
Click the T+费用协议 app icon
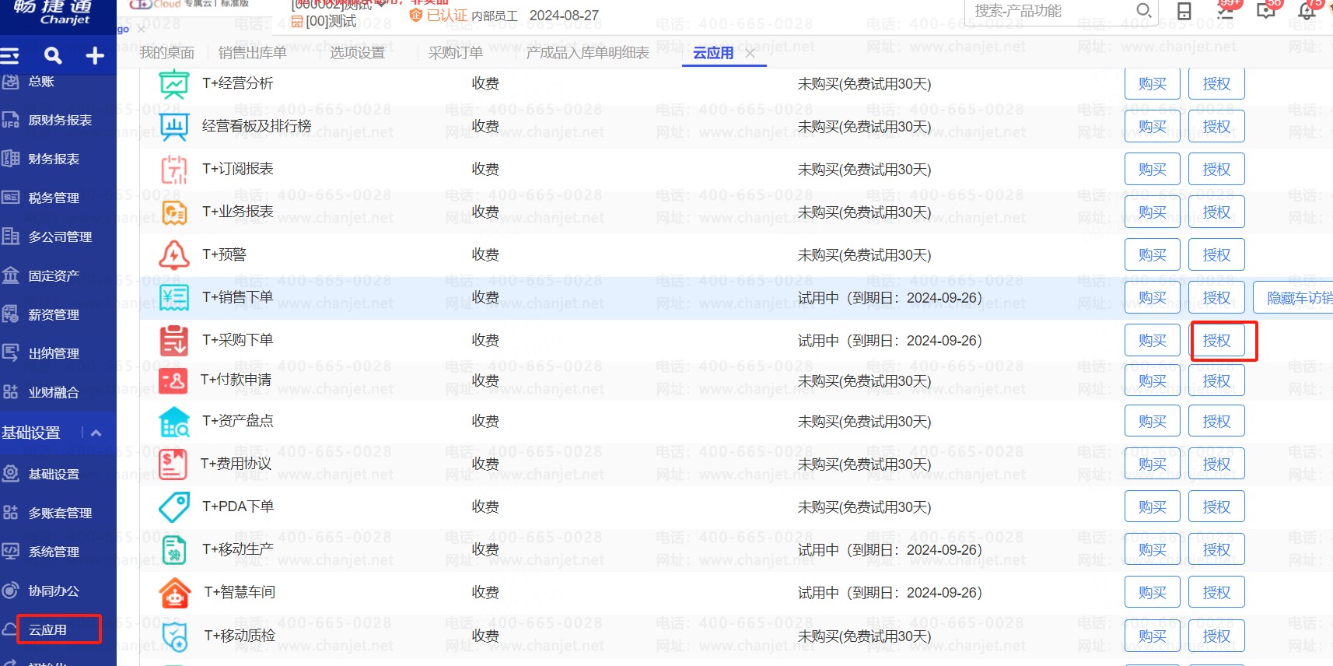pyautogui.click(x=173, y=464)
